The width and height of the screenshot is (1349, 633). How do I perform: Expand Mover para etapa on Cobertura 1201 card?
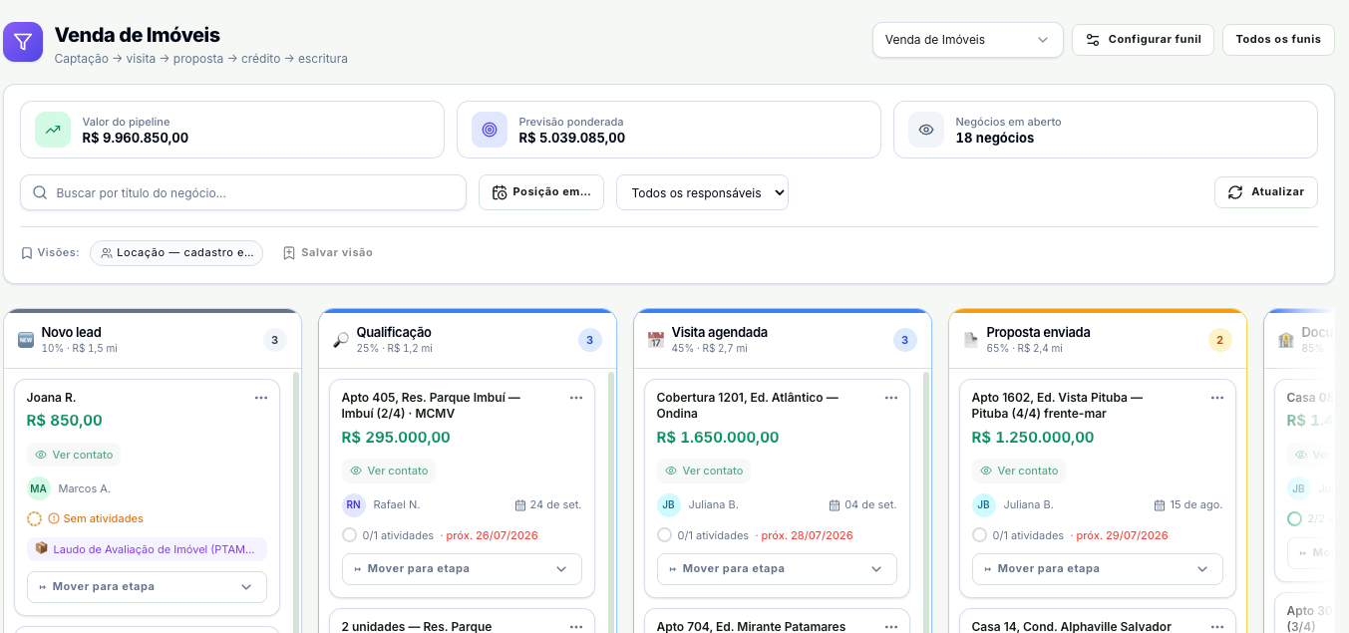click(777, 569)
